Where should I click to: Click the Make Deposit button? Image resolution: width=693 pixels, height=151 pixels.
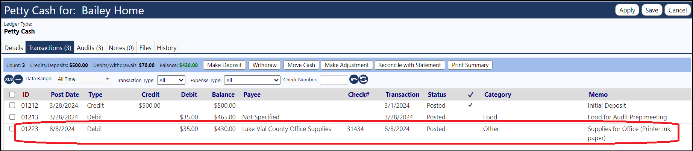(x=224, y=65)
